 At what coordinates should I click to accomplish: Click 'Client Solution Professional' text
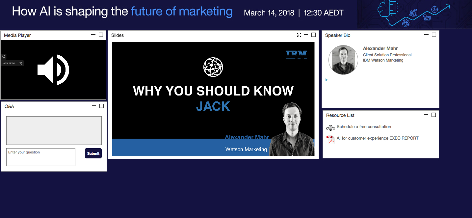[x=387, y=55]
